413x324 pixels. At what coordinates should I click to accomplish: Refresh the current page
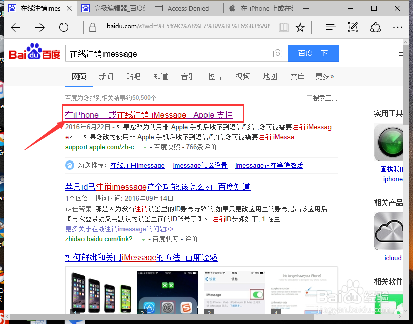(63, 27)
